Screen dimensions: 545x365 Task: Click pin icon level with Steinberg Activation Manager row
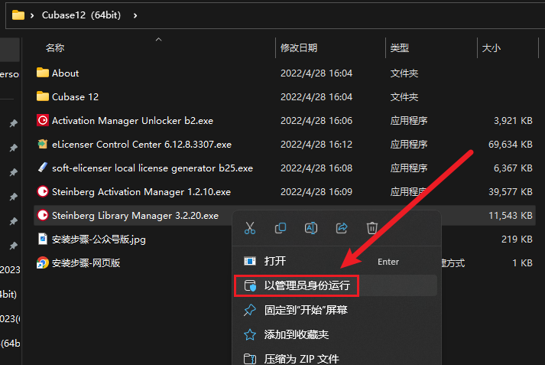coord(13,197)
